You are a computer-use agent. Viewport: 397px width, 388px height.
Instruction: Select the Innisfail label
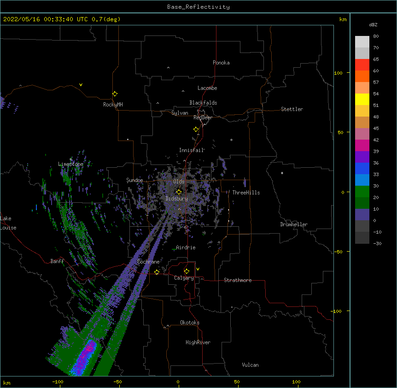click(191, 150)
